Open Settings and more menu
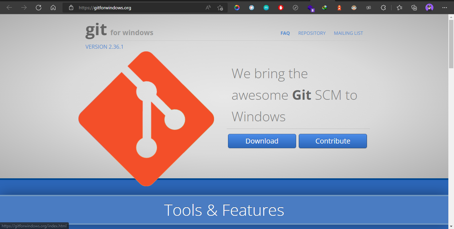Screen dimensions: 454x229 (x=445, y=8)
